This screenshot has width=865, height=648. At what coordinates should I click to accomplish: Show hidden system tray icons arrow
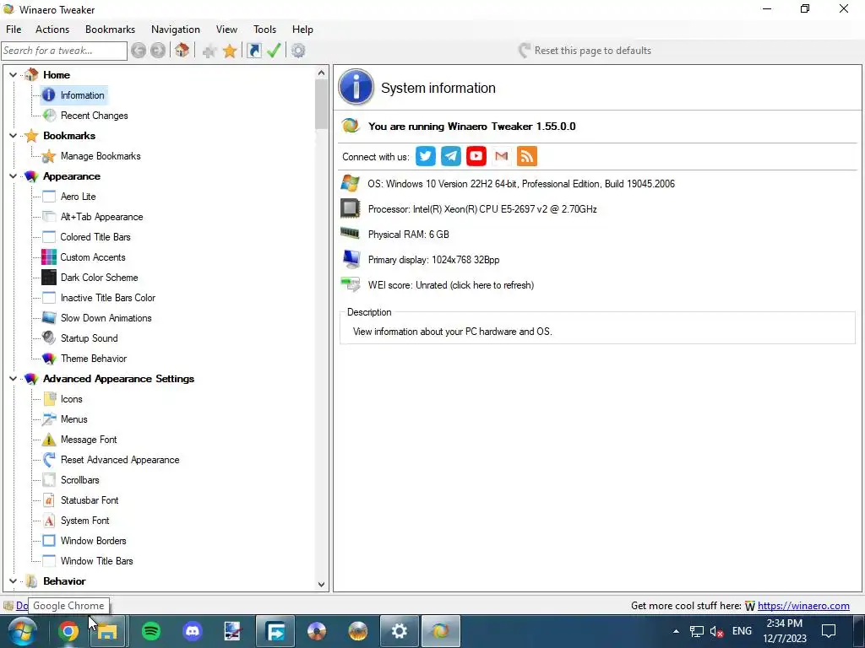(x=676, y=631)
